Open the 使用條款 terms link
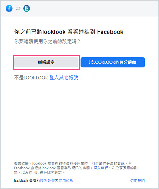This screenshot has height=189, width=159. coord(66,181)
